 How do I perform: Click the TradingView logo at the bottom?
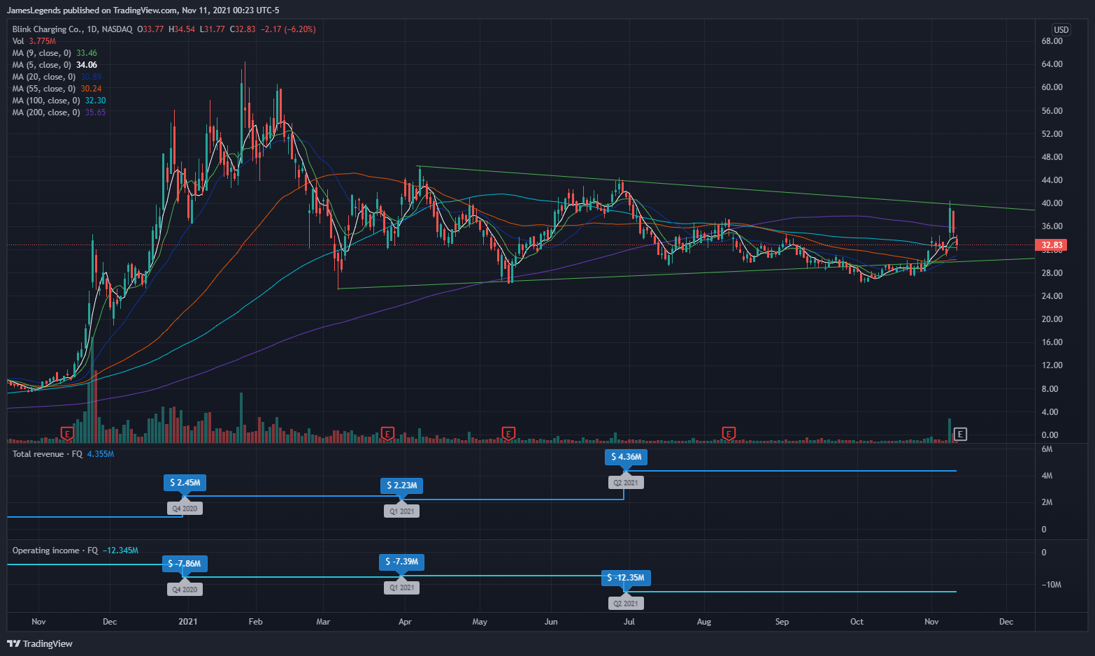coord(40,643)
